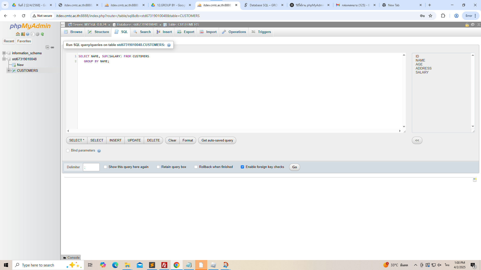Expand the information_schema database node

coord(4,53)
